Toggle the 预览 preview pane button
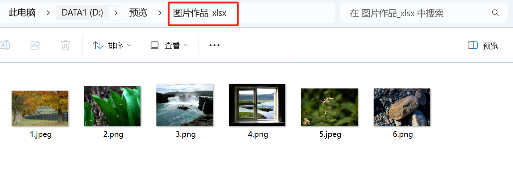This screenshot has height=178, width=513. (483, 45)
